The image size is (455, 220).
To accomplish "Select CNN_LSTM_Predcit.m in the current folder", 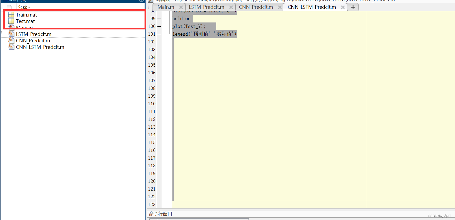I will pos(40,47).
